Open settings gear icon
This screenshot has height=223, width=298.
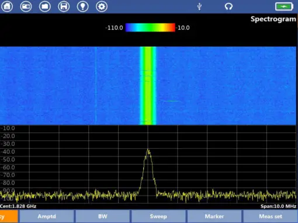[102, 6]
